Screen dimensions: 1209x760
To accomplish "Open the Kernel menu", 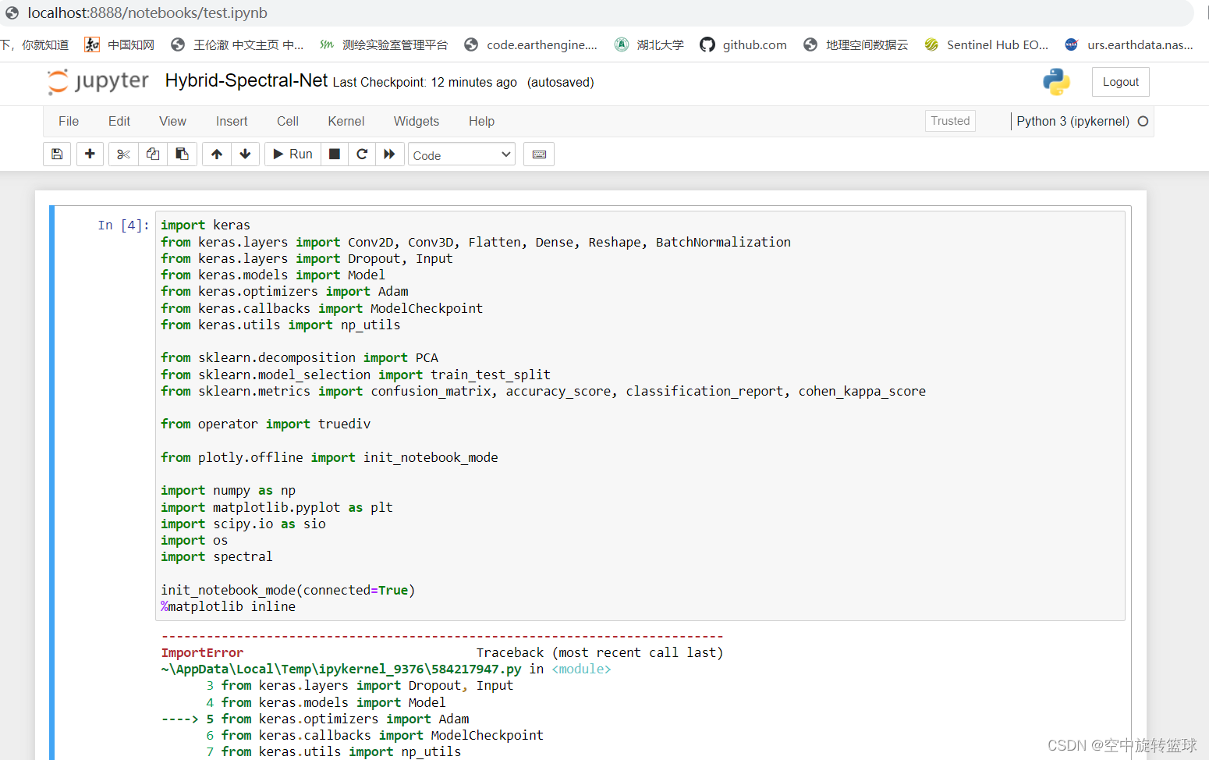I will point(346,121).
